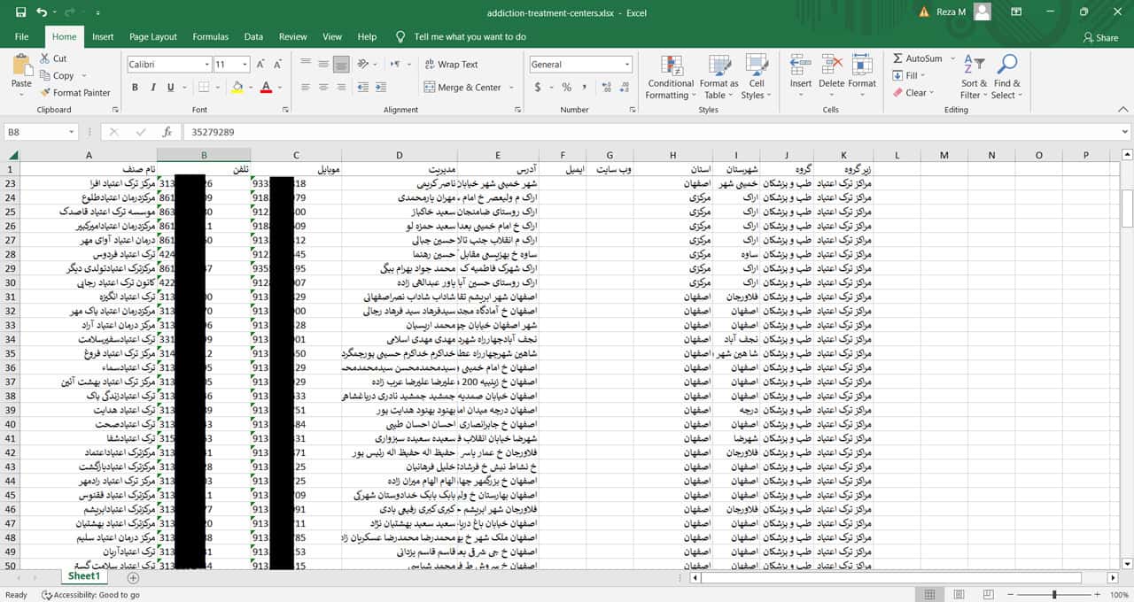This screenshot has width=1134, height=602.
Task: Open the Merge & Center dropdown arrow
Action: 511,88
